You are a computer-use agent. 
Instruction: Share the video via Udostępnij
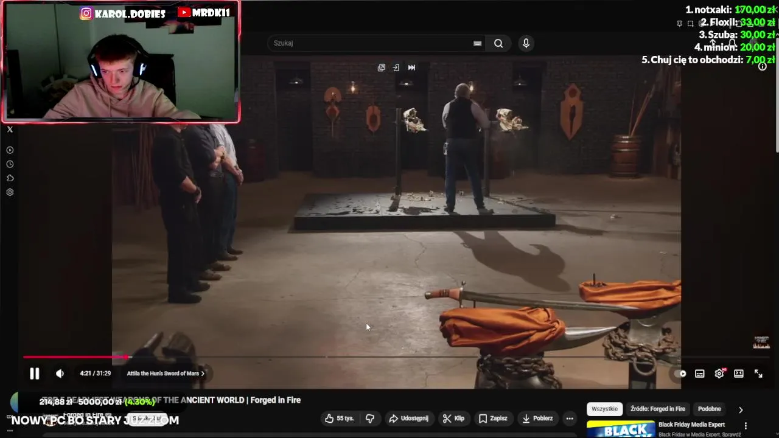click(409, 419)
